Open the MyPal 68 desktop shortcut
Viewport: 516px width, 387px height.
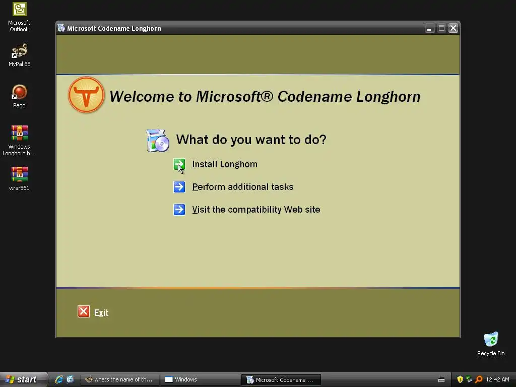[20, 55]
